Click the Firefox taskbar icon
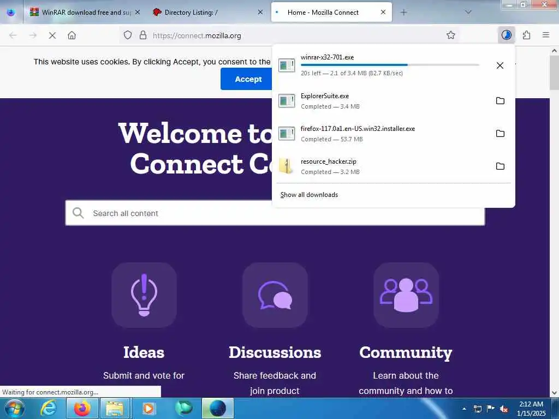 point(82,408)
